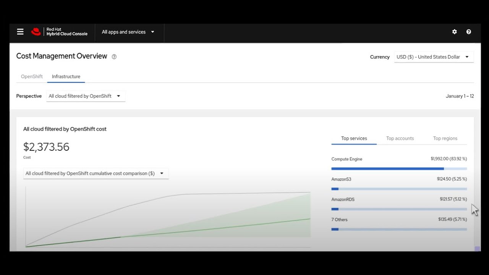Switch to the Top accounts tab

[400, 138]
